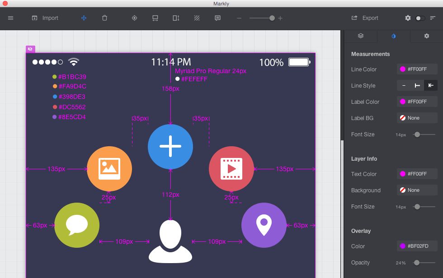The image size is (443, 278).
Task: Click the plus control to zoom in
Action: pos(281,19)
